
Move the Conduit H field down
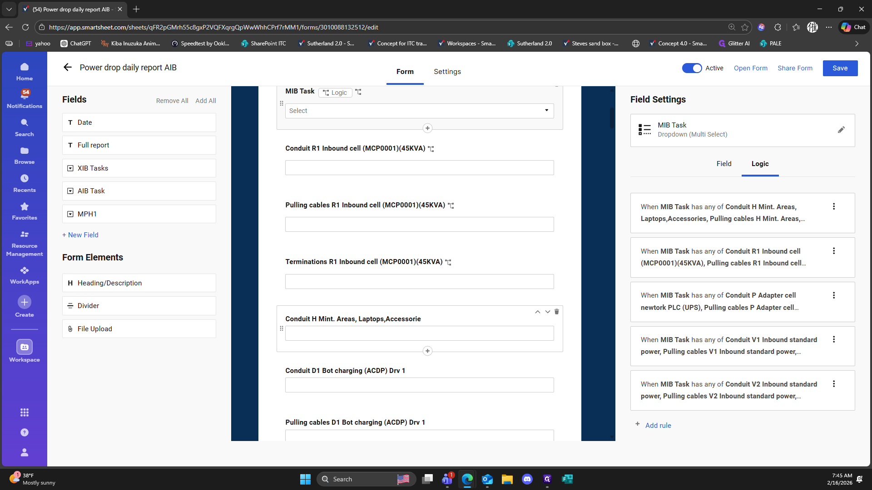pos(548,312)
